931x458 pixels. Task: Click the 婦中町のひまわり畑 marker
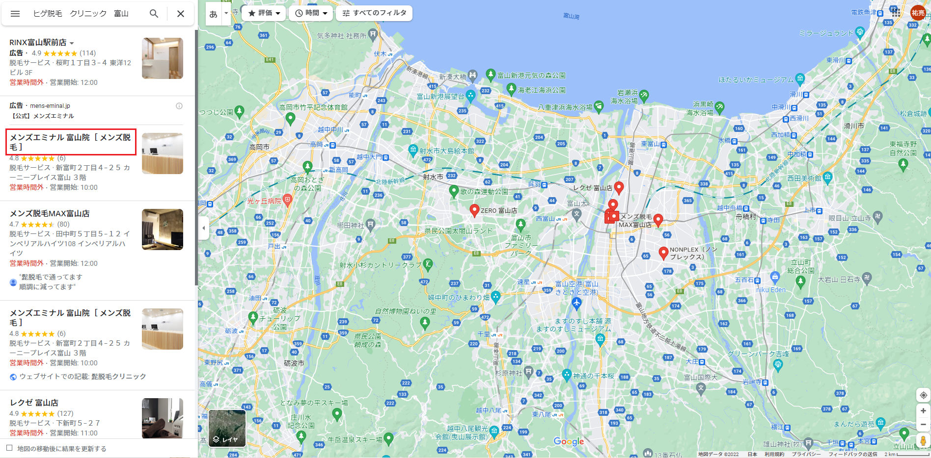pos(495,296)
